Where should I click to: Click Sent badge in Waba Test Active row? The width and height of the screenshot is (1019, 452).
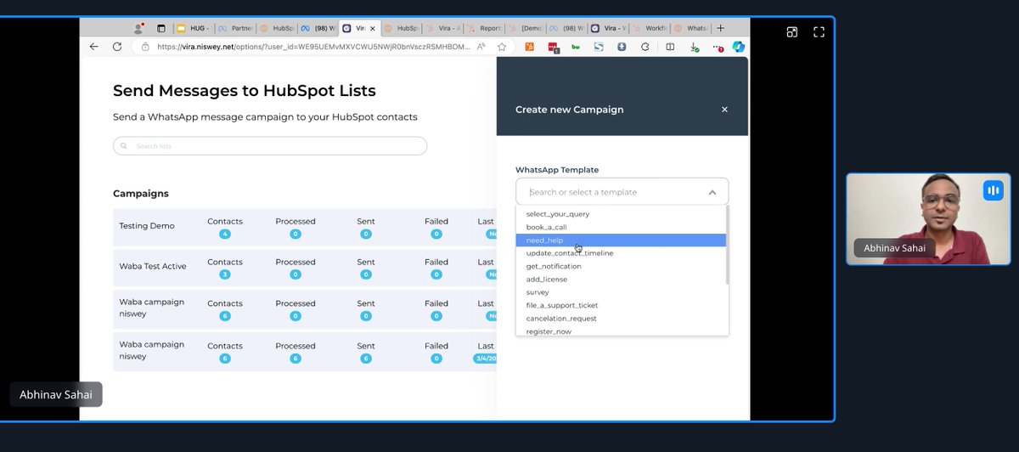pyautogui.click(x=366, y=274)
